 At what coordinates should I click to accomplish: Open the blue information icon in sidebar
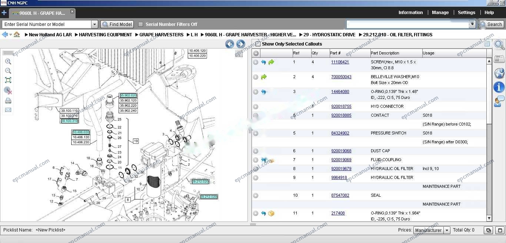coord(499,87)
